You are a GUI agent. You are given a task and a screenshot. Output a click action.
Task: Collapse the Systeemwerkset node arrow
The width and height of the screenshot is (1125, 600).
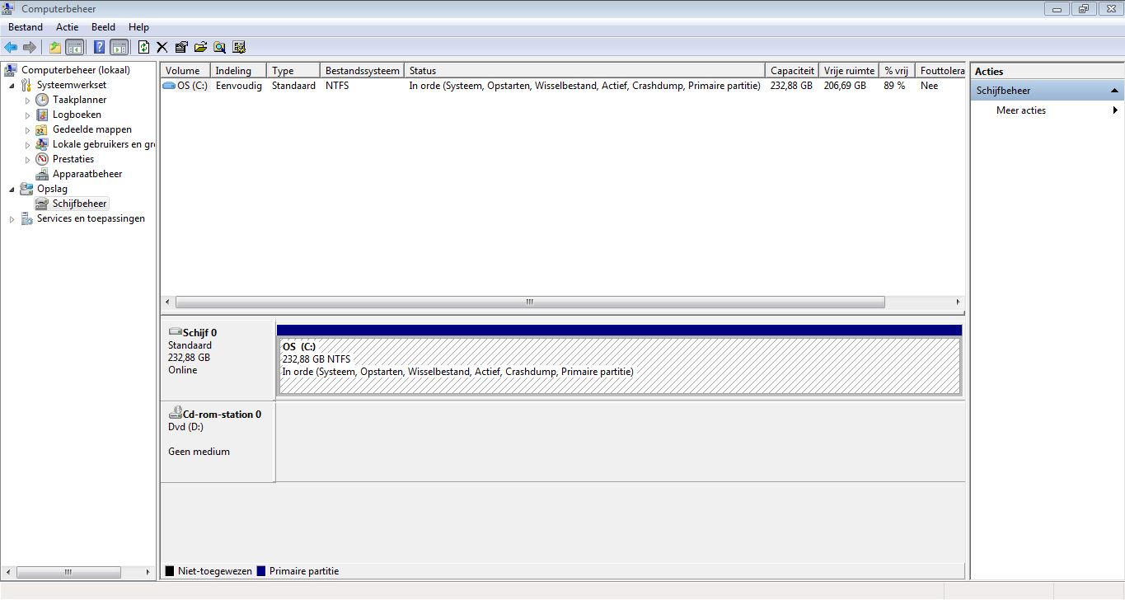coord(12,86)
